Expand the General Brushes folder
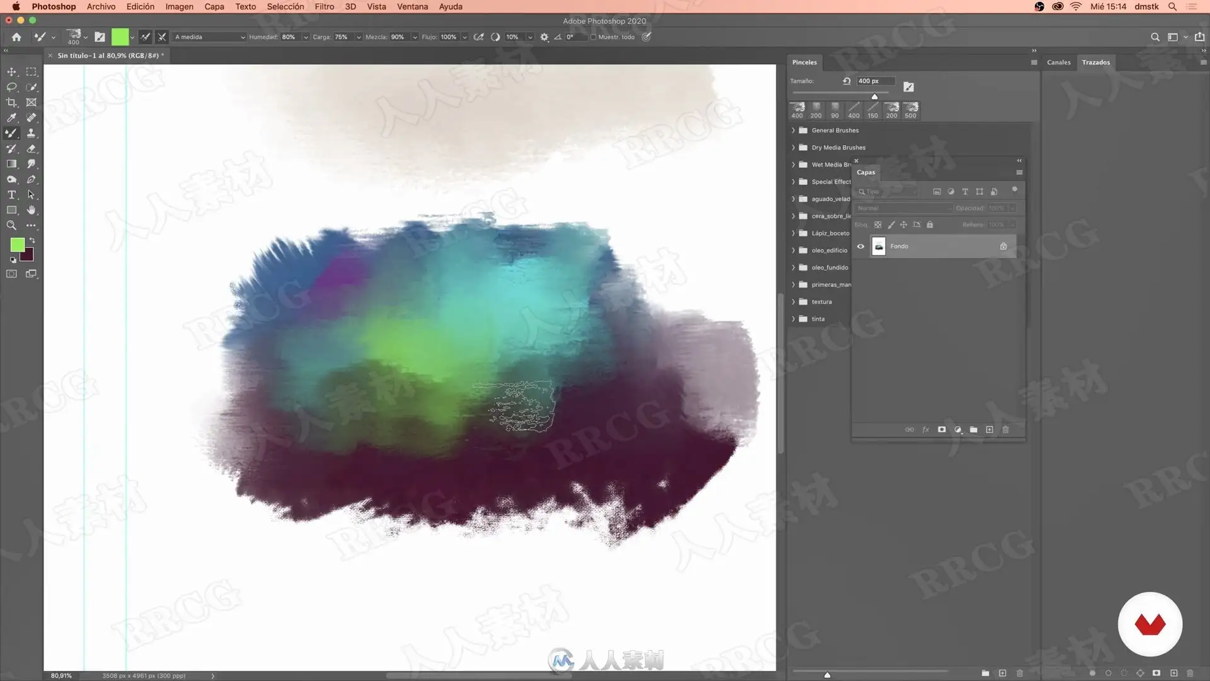 click(x=793, y=131)
